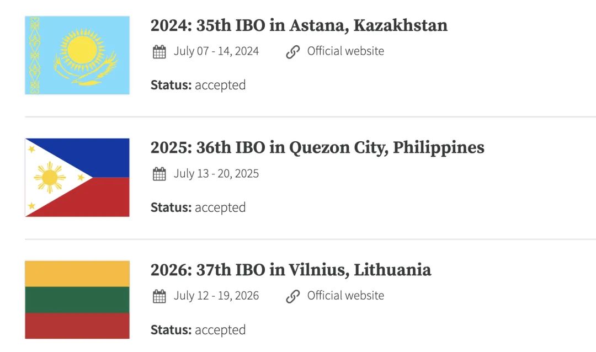Click the calendar icon beside July 13 - 20, 2025
The image size is (596, 352).
pyautogui.click(x=159, y=174)
